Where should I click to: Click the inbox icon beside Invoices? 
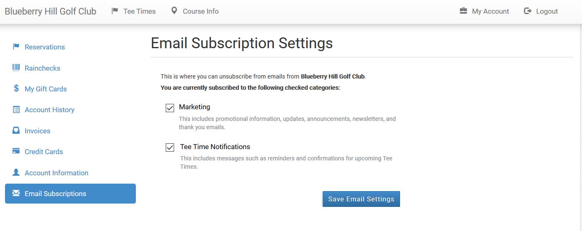tap(16, 130)
